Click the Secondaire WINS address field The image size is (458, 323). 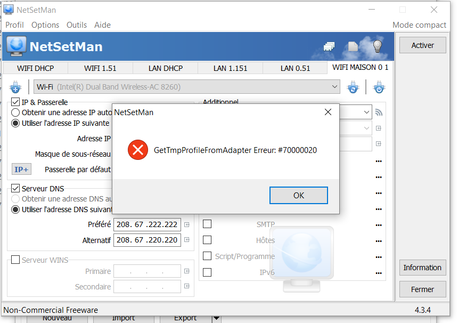pyautogui.click(x=147, y=287)
